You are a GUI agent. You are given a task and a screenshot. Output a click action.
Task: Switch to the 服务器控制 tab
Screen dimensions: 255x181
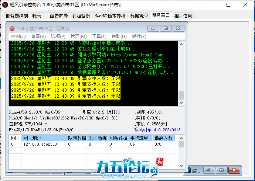[17, 16]
